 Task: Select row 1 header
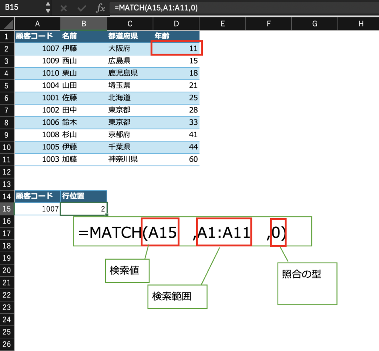(7, 36)
